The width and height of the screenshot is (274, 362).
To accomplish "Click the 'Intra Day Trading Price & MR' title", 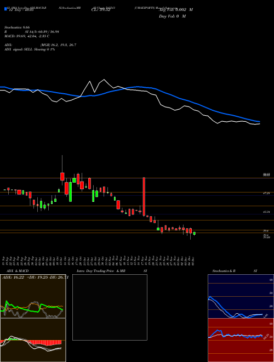I will (x=101, y=271).
